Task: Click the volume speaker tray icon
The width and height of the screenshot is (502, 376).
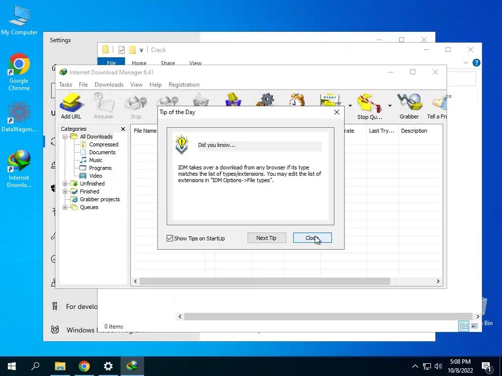Action: [438, 366]
